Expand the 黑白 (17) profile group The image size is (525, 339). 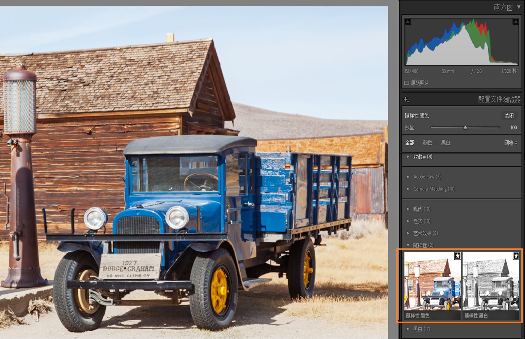[408, 329]
